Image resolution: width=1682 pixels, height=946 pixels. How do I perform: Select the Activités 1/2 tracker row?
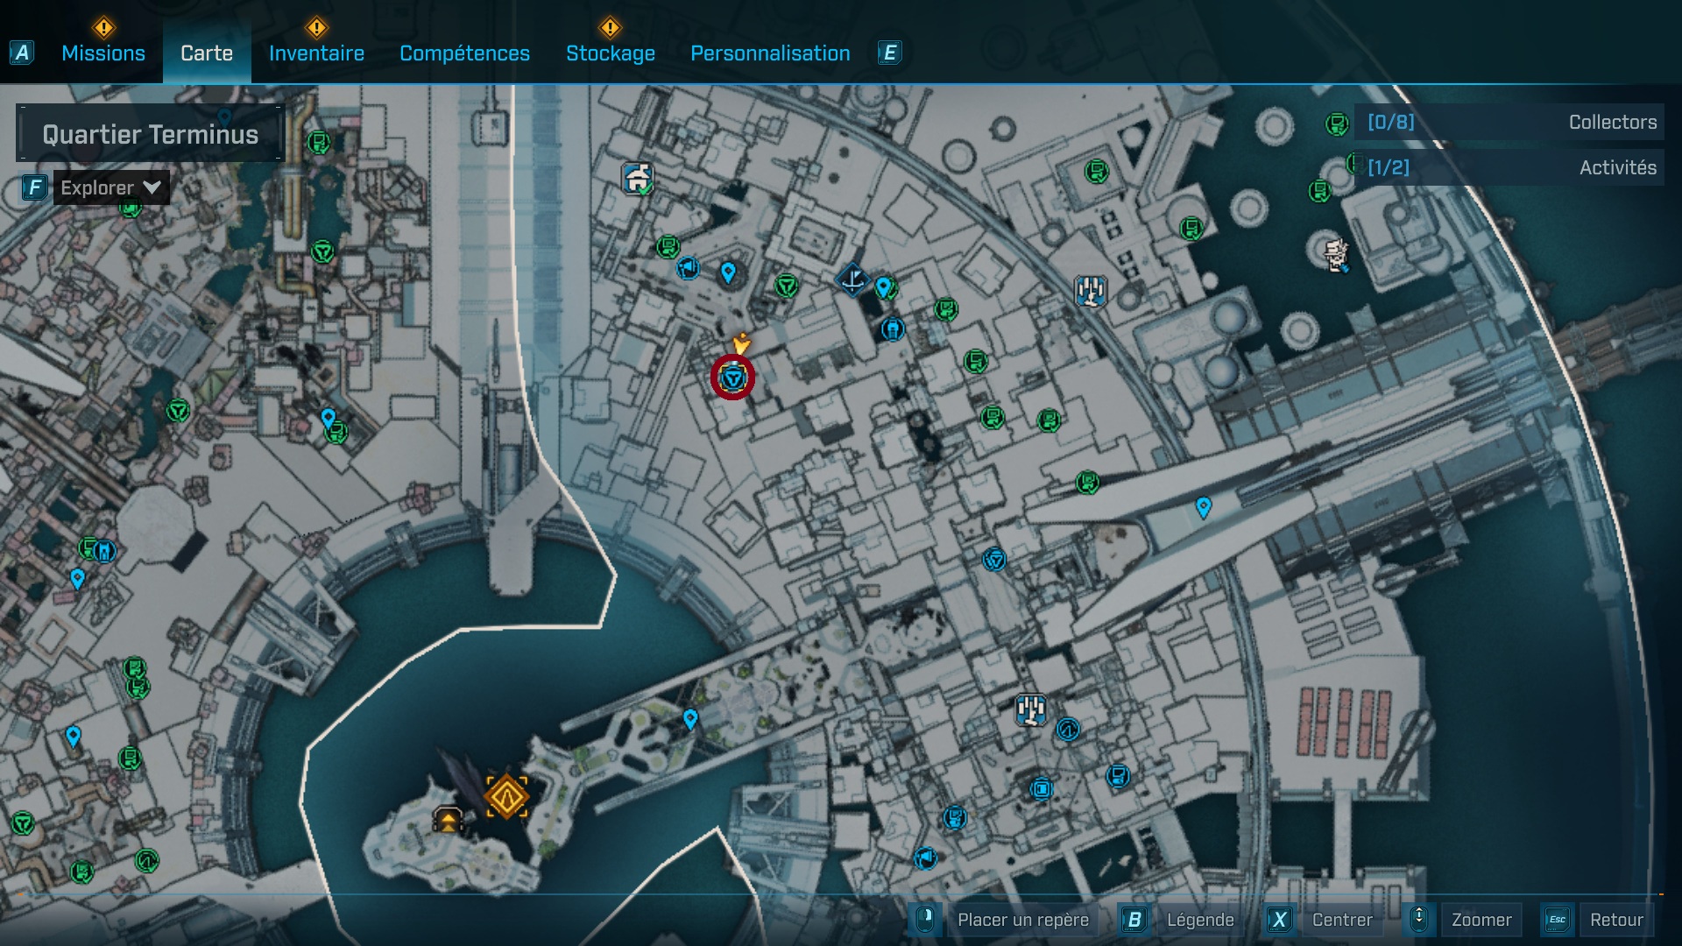point(1509,167)
